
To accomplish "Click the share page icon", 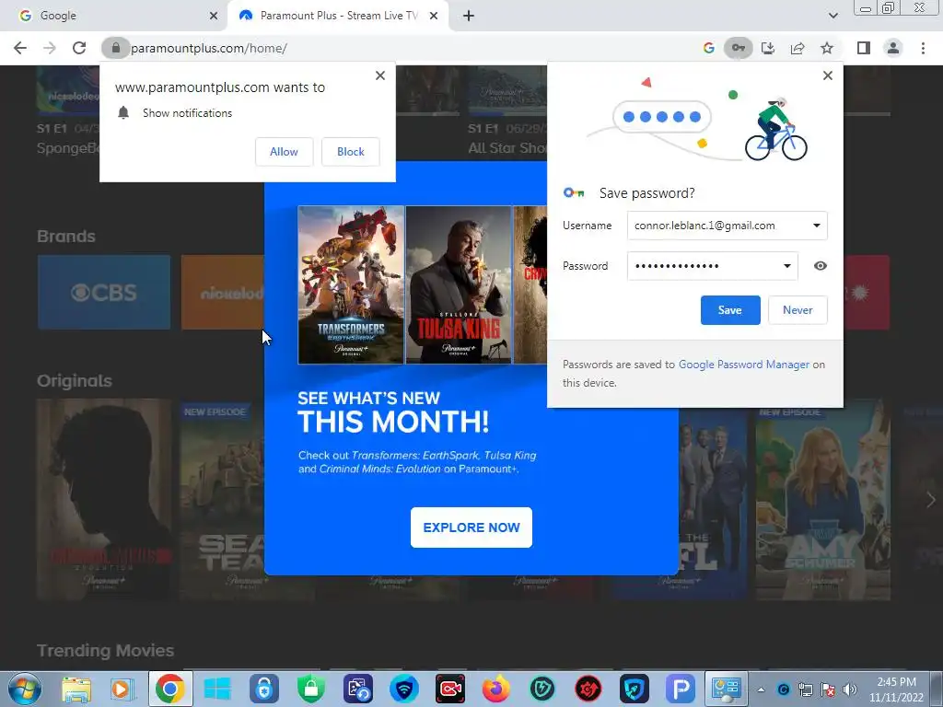I will point(797,48).
